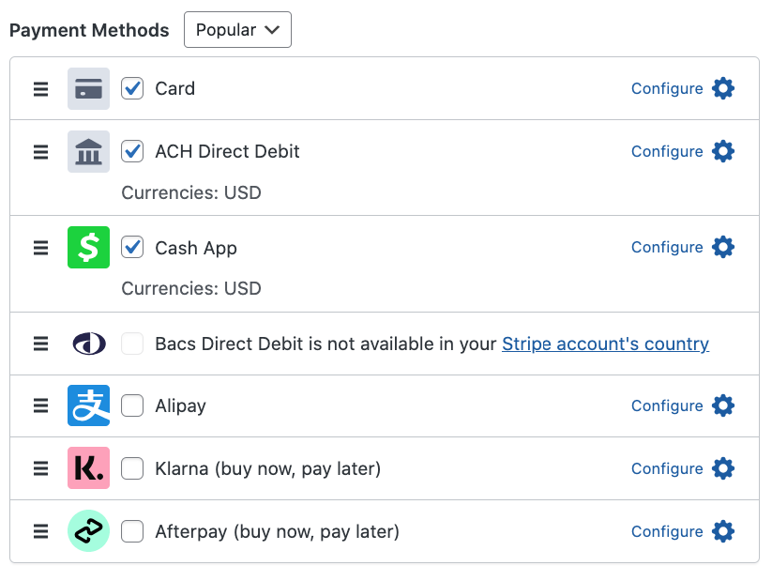Click the ACH Direct Debit gear icon

(722, 151)
